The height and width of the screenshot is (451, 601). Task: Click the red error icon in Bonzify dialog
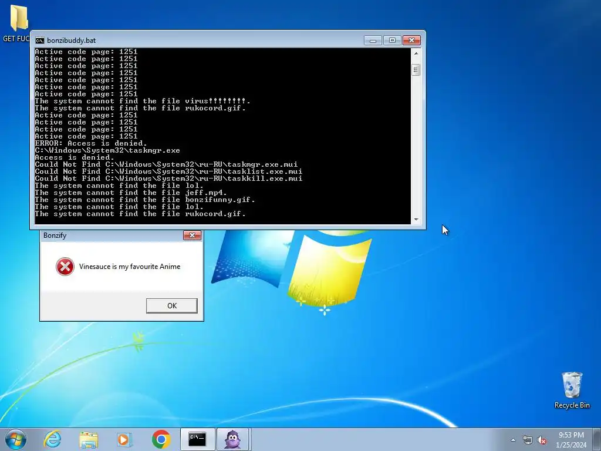pos(65,267)
